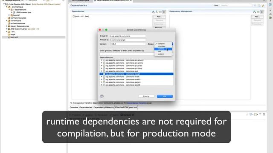Select the commons-lang3 result row

[x=136, y=74]
